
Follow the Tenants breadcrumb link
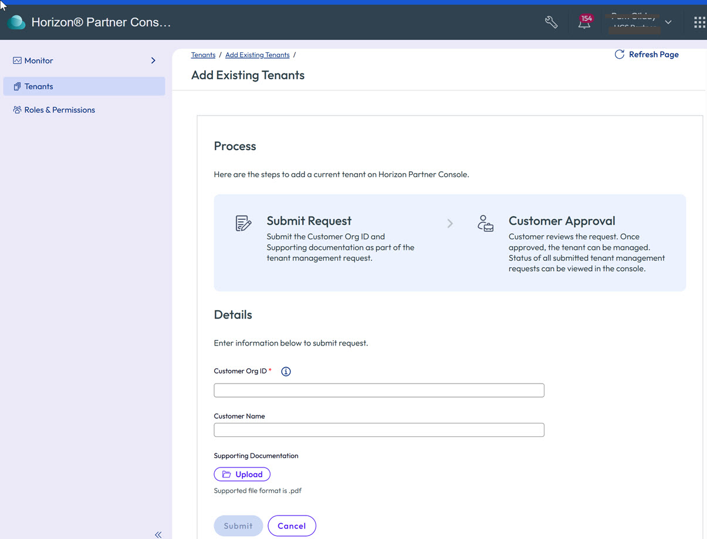pyautogui.click(x=203, y=55)
